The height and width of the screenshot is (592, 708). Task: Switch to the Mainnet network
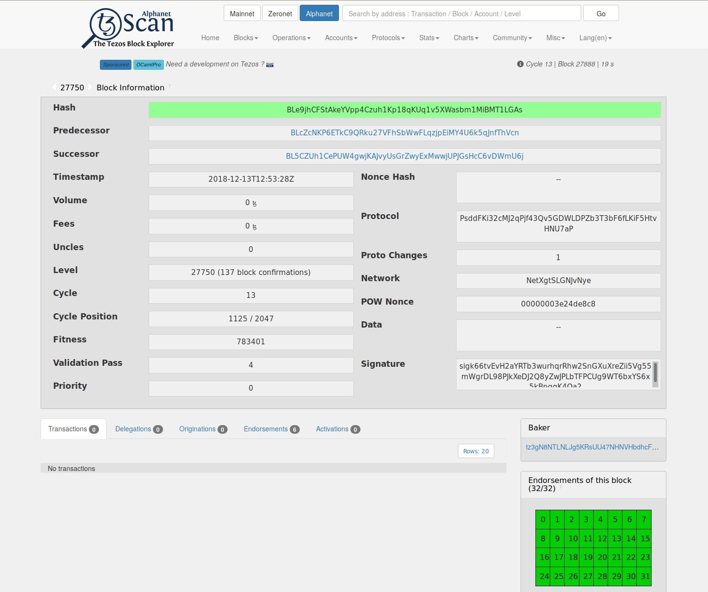242,13
